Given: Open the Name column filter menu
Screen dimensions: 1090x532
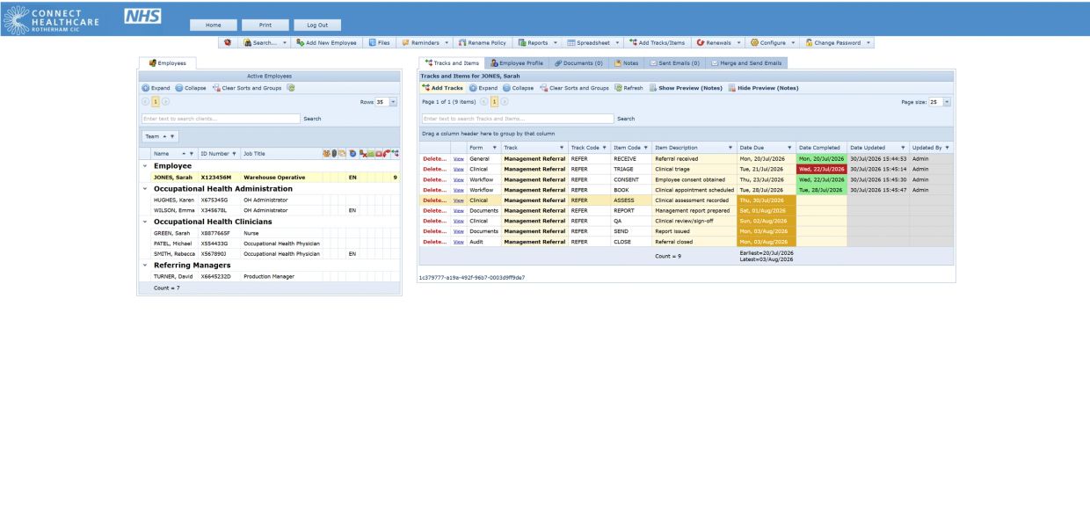Looking at the screenshot, I should (x=193, y=154).
